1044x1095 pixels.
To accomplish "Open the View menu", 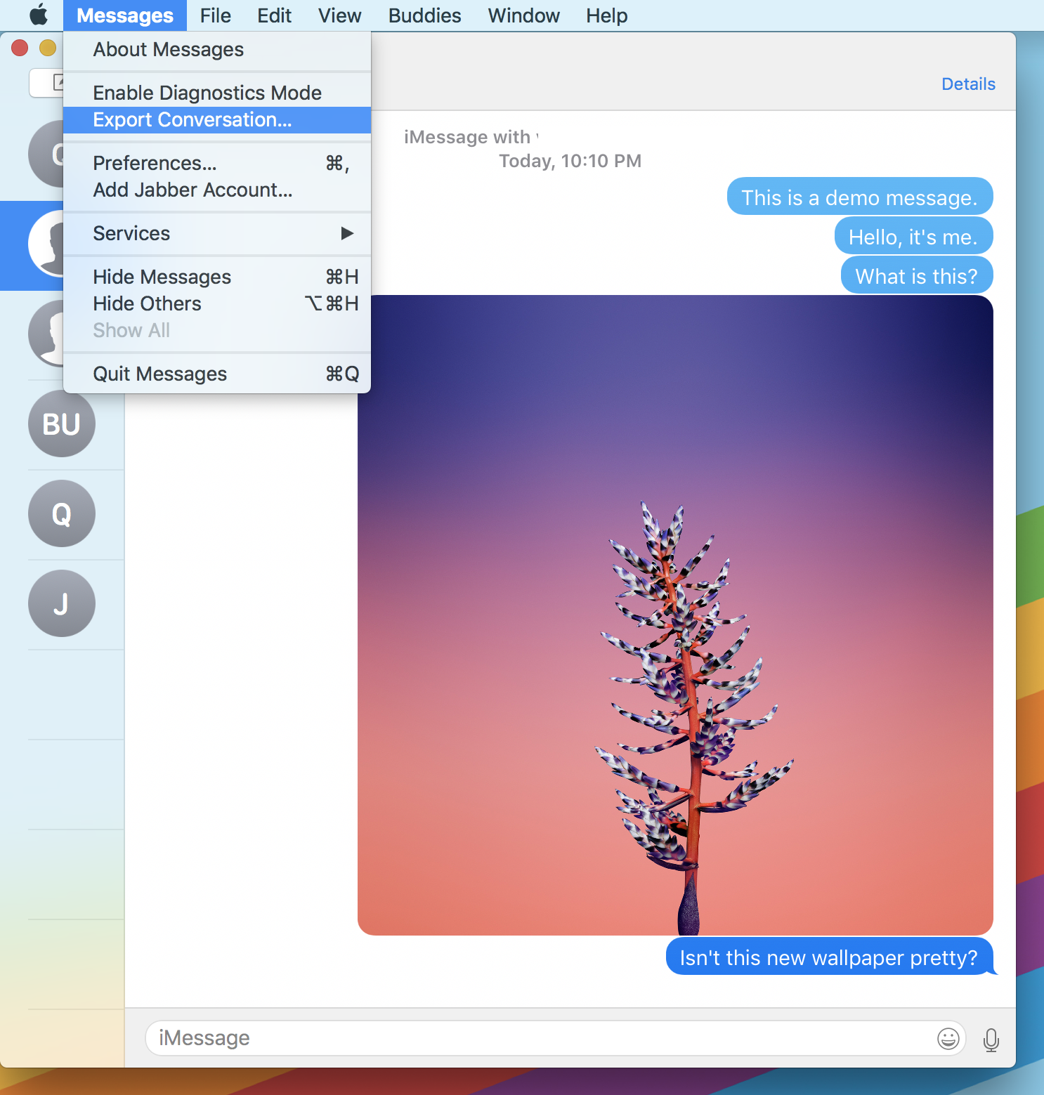I will [339, 15].
